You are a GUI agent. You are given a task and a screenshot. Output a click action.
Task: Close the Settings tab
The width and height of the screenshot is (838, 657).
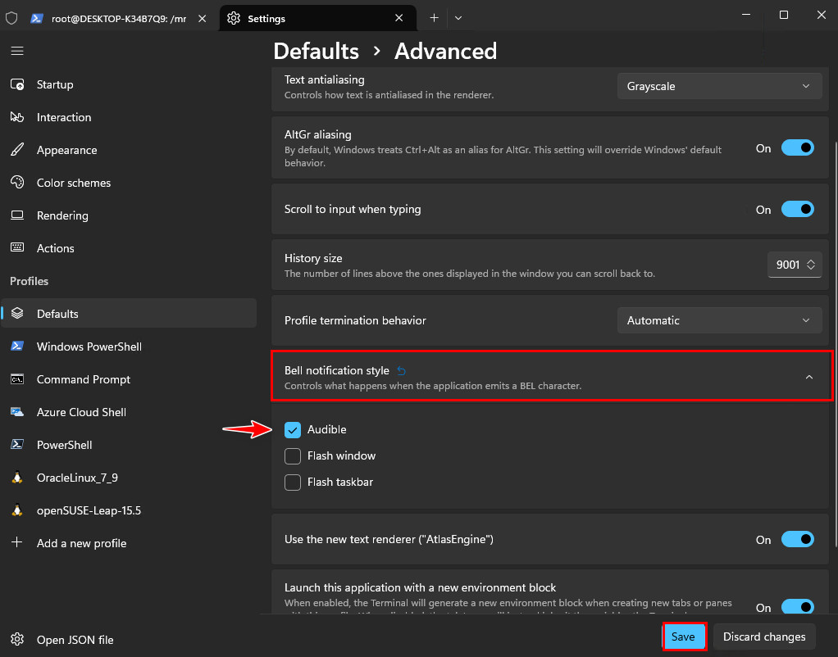pyautogui.click(x=399, y=18)
